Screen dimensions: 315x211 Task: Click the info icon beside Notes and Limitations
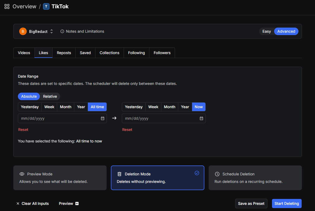coord(62,31)
